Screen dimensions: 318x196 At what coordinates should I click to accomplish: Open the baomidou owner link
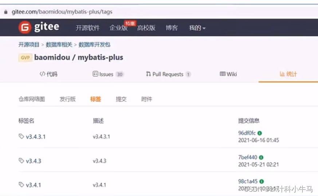52,58
